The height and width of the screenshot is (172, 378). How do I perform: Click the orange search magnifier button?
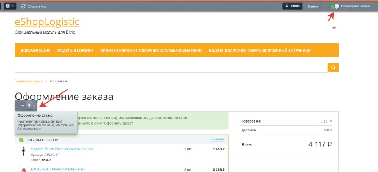[x=333, y=68]
